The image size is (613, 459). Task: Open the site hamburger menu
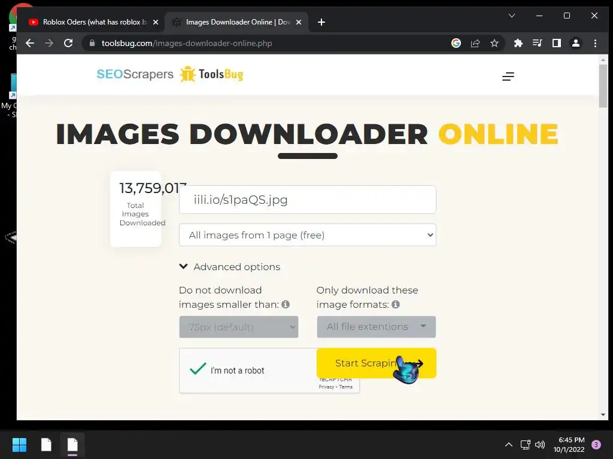click(508, 76)
